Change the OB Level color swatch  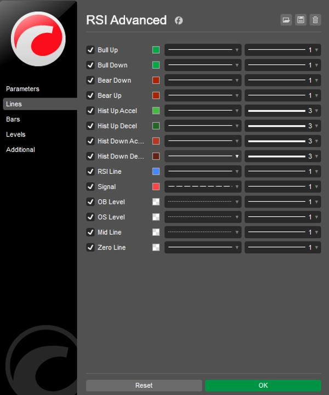coord(156,202)
